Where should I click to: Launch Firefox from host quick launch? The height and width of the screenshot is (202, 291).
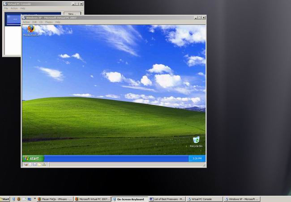[x=19, y=199]
